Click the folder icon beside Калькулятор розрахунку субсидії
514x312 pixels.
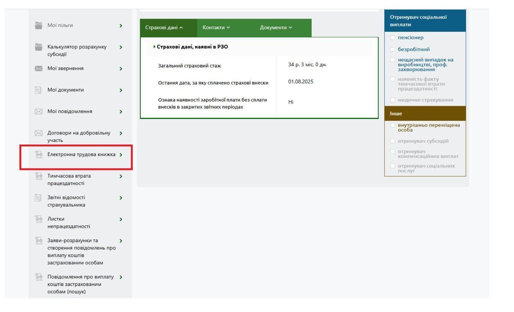38,47
